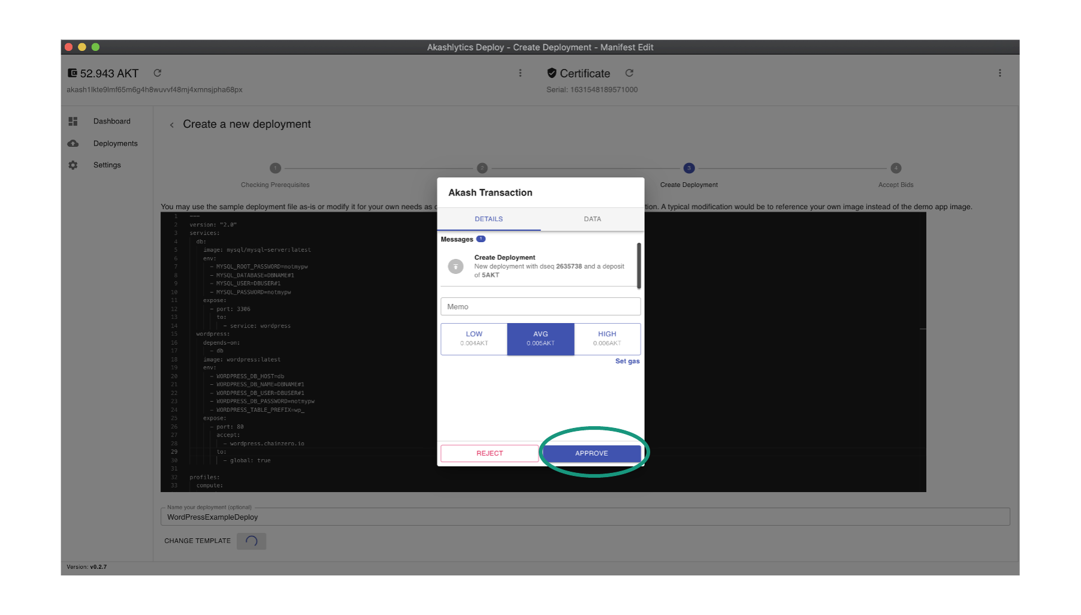This screenshot has height=615, width=1081.
Task: Click the wallet icon beside 52.943 AKT
Action: click(73, 73)
